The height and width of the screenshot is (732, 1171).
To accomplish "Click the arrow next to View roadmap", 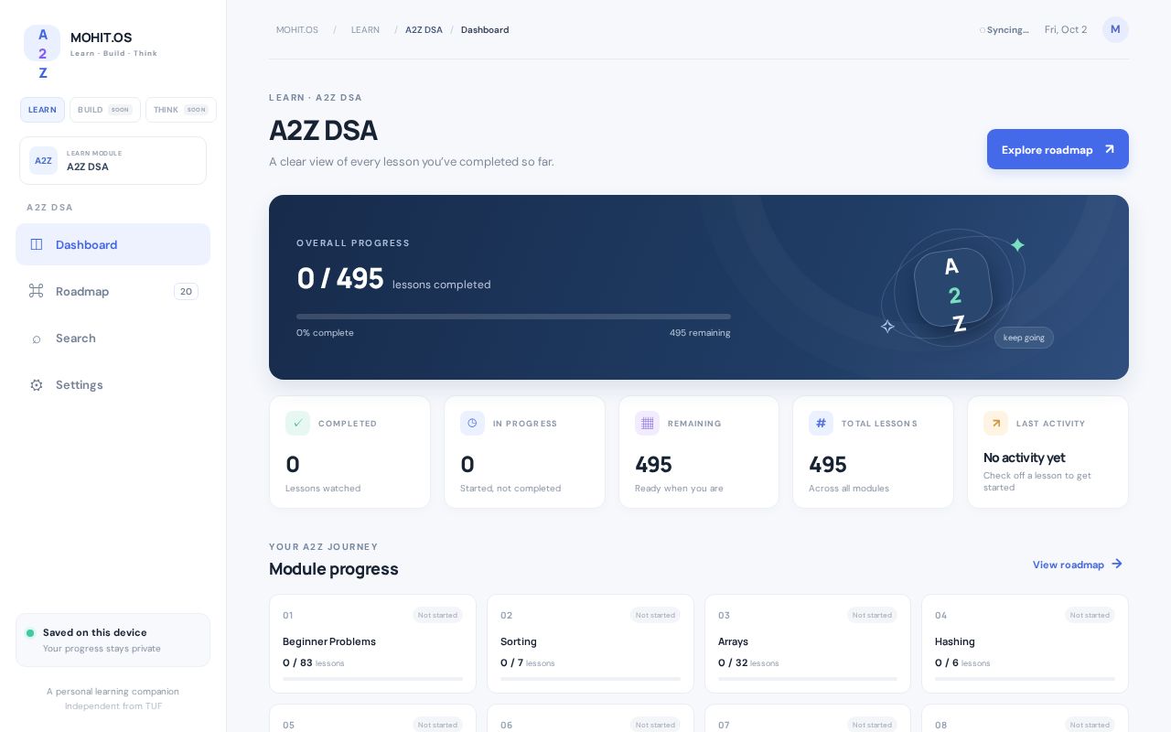I will tap(1117, 564).
